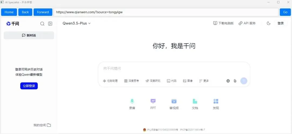This screenshot has height=134, width=292.
Task: Click the 你好，我是千问 heading
Action: 174,46
